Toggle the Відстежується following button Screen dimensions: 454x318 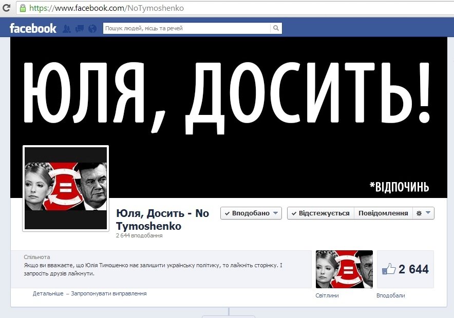pyautogui.click(x=320, y=213)
